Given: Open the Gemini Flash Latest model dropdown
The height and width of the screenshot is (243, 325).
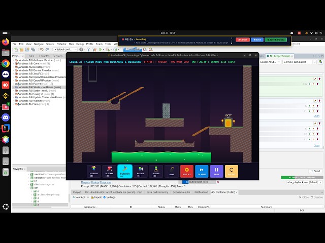Looking at the screenshot, I should click(300, 62).
